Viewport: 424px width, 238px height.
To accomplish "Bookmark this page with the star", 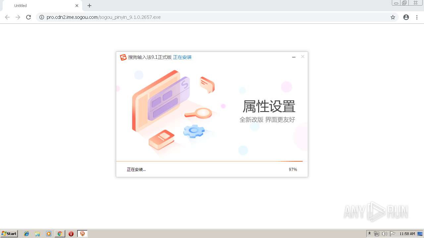I will 393,17.
